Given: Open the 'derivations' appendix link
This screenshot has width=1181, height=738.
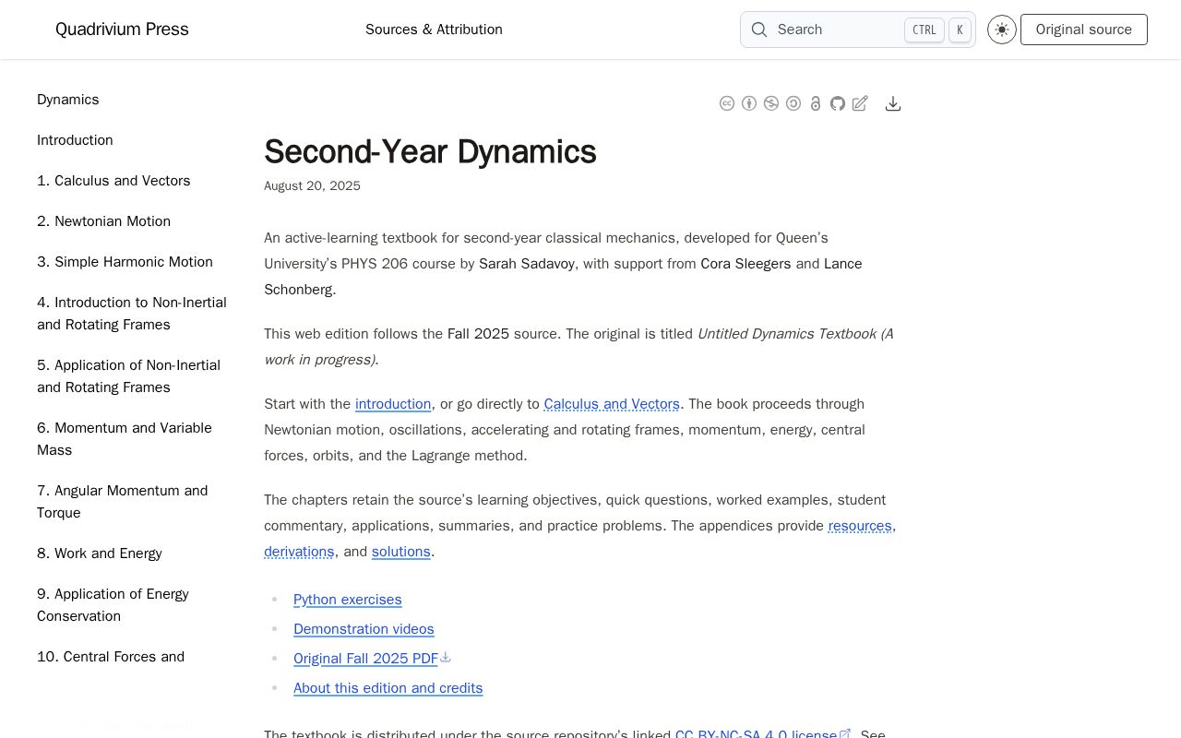Looking at the screenshot, I should (299, 552).
